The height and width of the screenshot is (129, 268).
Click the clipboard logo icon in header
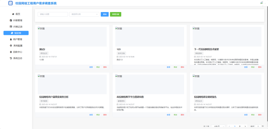point(11,3)
